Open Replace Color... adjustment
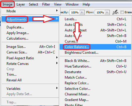 point(95,83)
